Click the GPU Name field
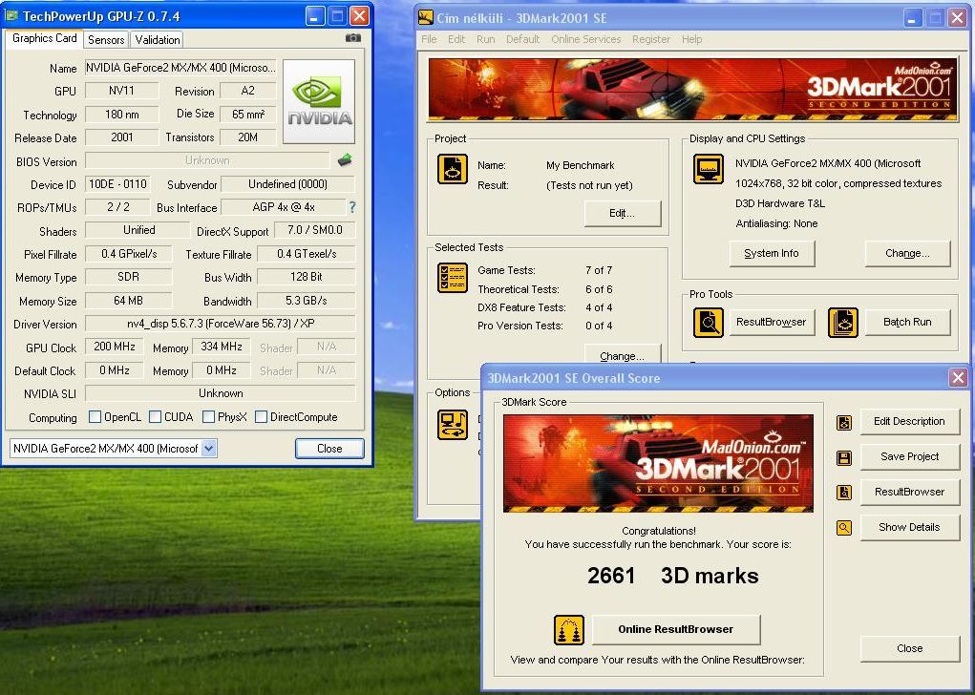The image size is (975, 695). click(x=180, y=68)
